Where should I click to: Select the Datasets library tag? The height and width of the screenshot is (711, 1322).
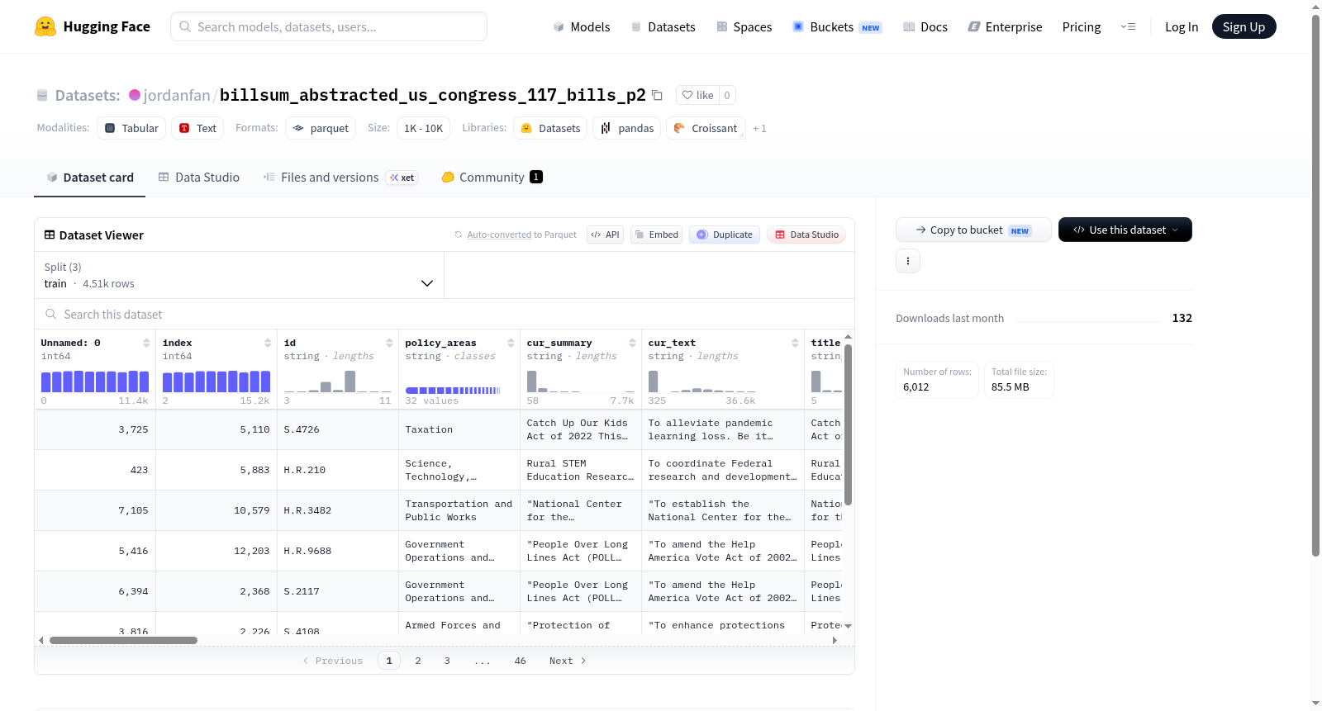[550, 128]
